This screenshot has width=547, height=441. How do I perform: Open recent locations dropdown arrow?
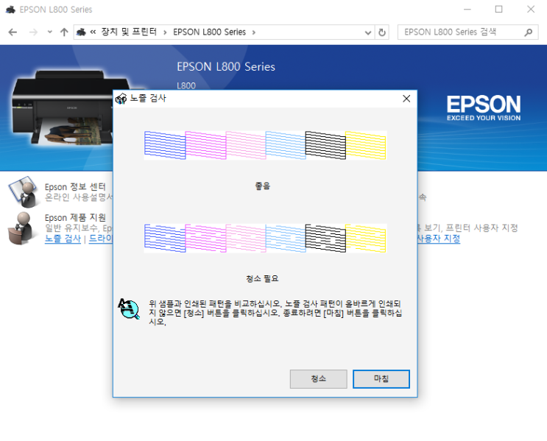point(50,32)
